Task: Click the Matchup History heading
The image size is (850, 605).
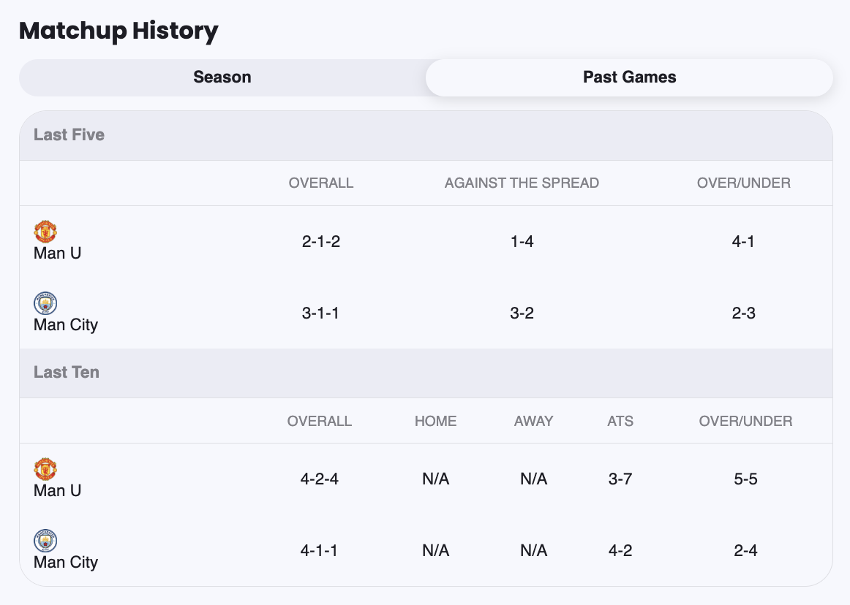Action: tap(119, 31)
